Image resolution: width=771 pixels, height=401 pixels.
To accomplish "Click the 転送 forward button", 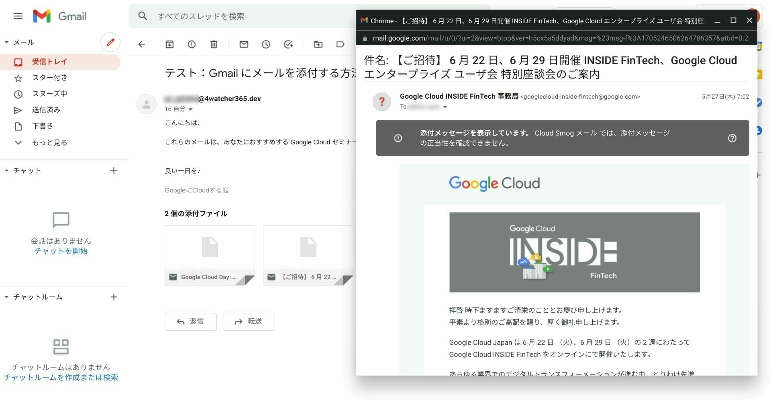I will click(249, 322).
